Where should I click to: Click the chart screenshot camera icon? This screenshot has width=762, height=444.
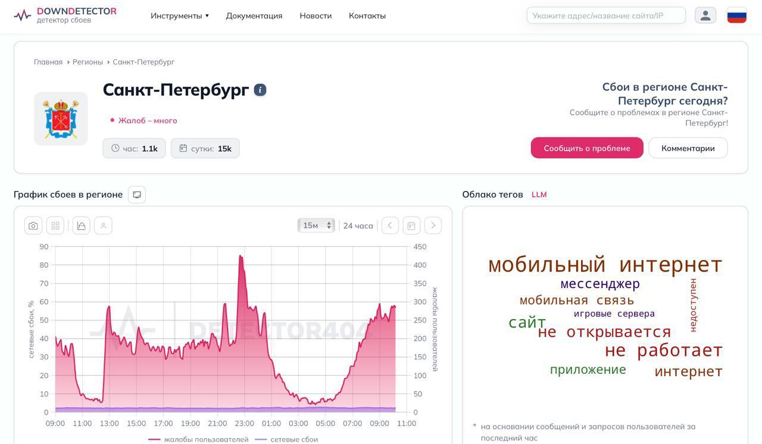33,226
